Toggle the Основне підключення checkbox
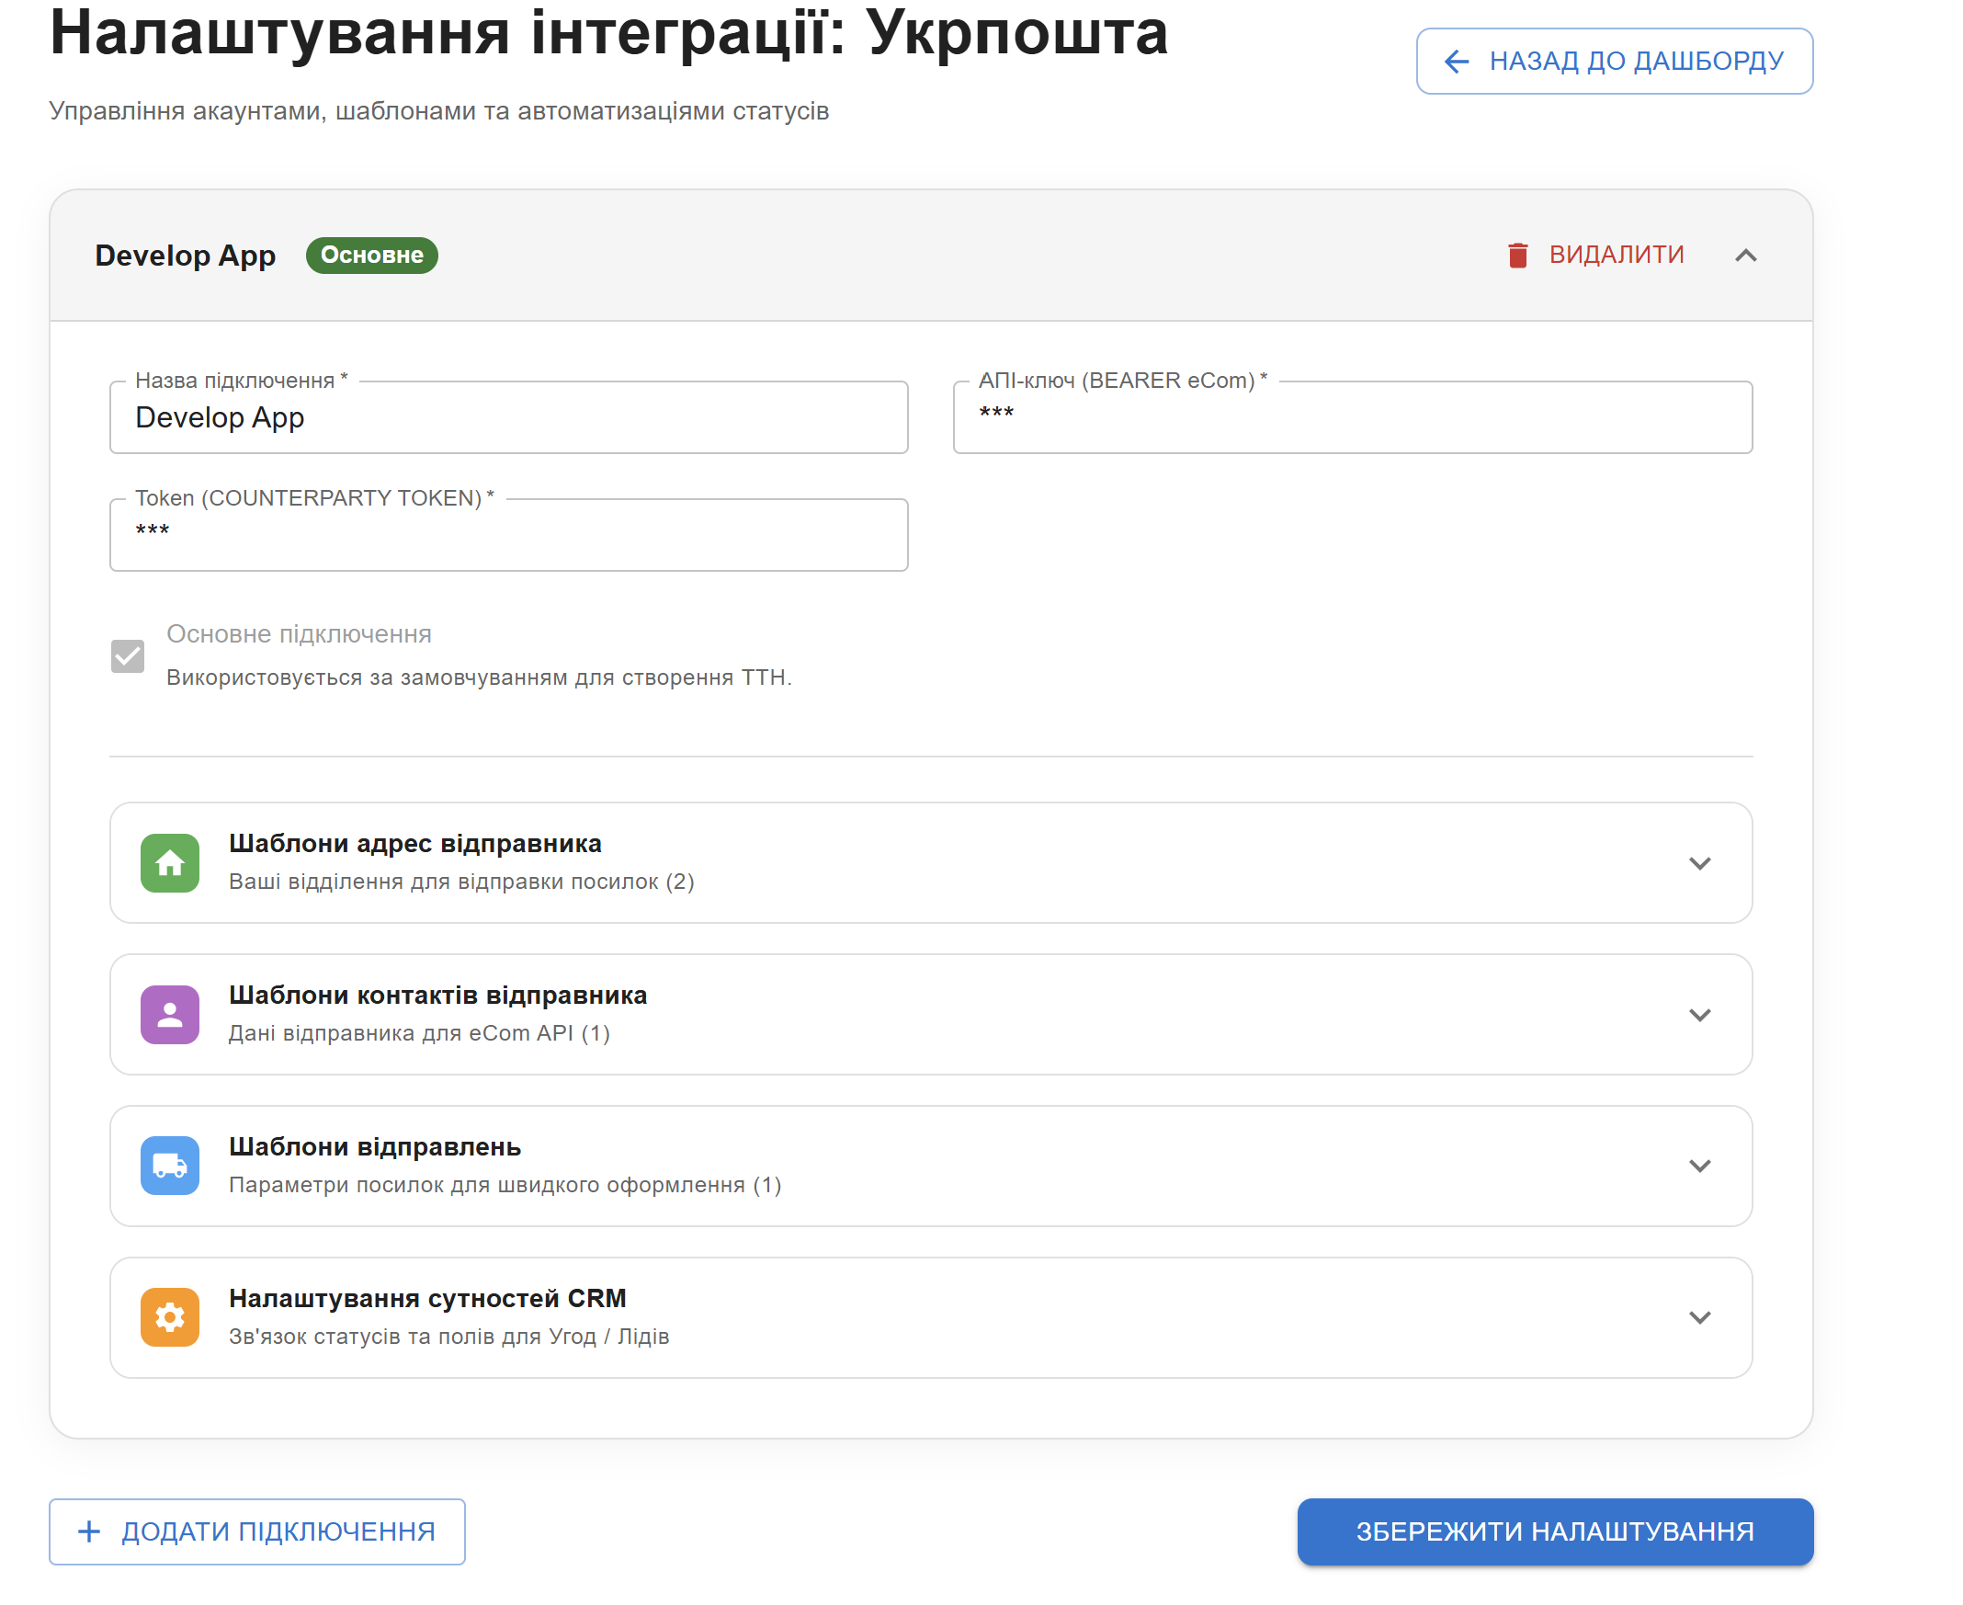1963x1605 pixels. (128, 656)
